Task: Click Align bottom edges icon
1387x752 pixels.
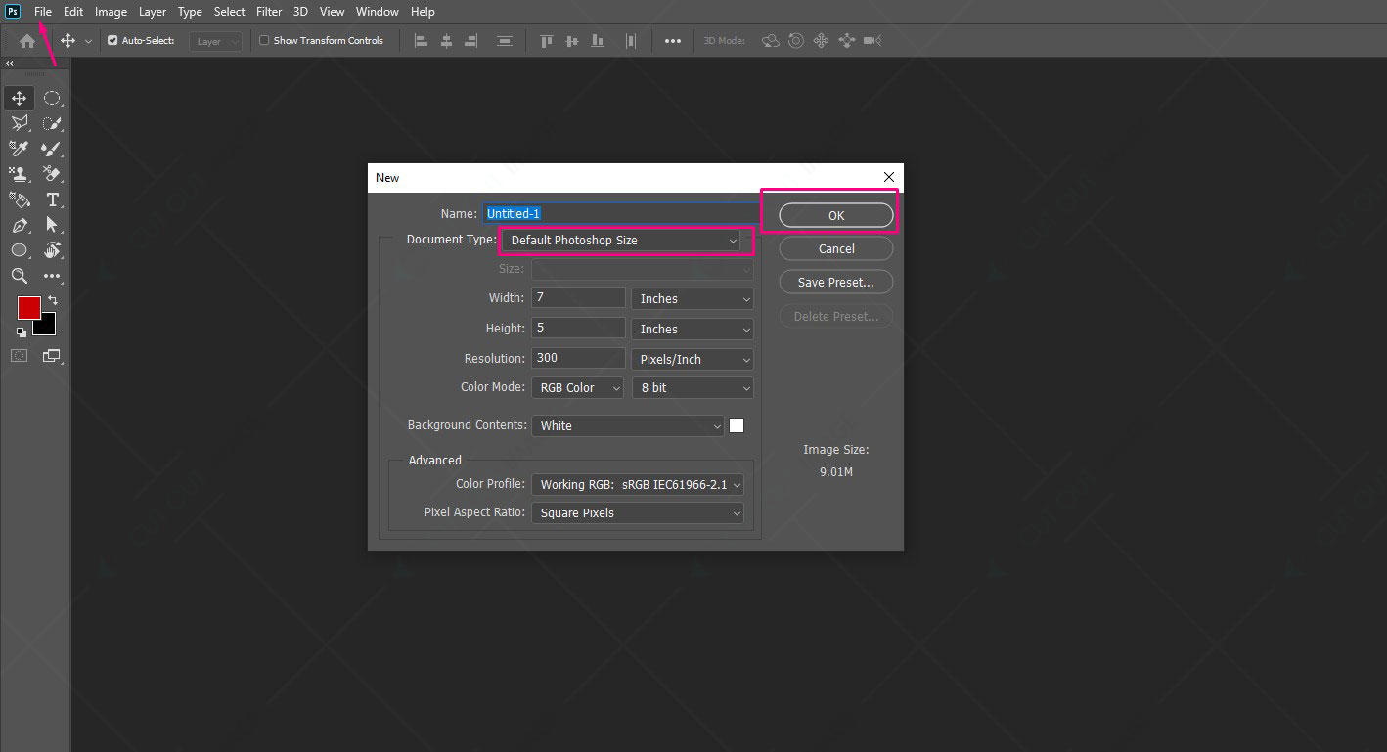Action: (596, 41)
